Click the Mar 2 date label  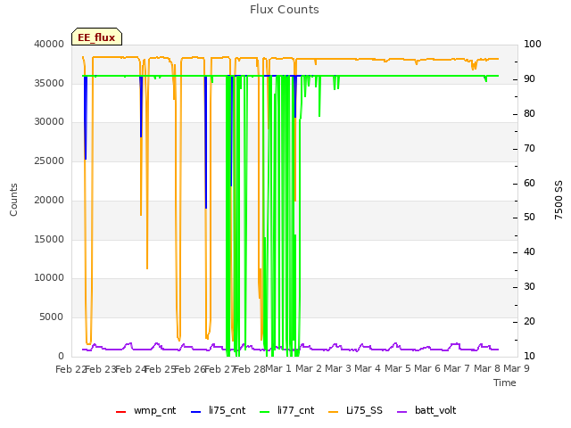coord(309,368)
